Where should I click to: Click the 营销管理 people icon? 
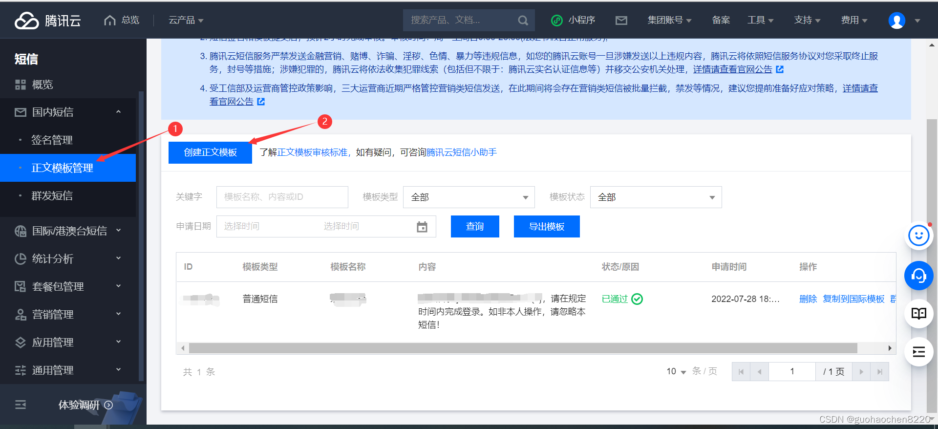tap(21, 315)
